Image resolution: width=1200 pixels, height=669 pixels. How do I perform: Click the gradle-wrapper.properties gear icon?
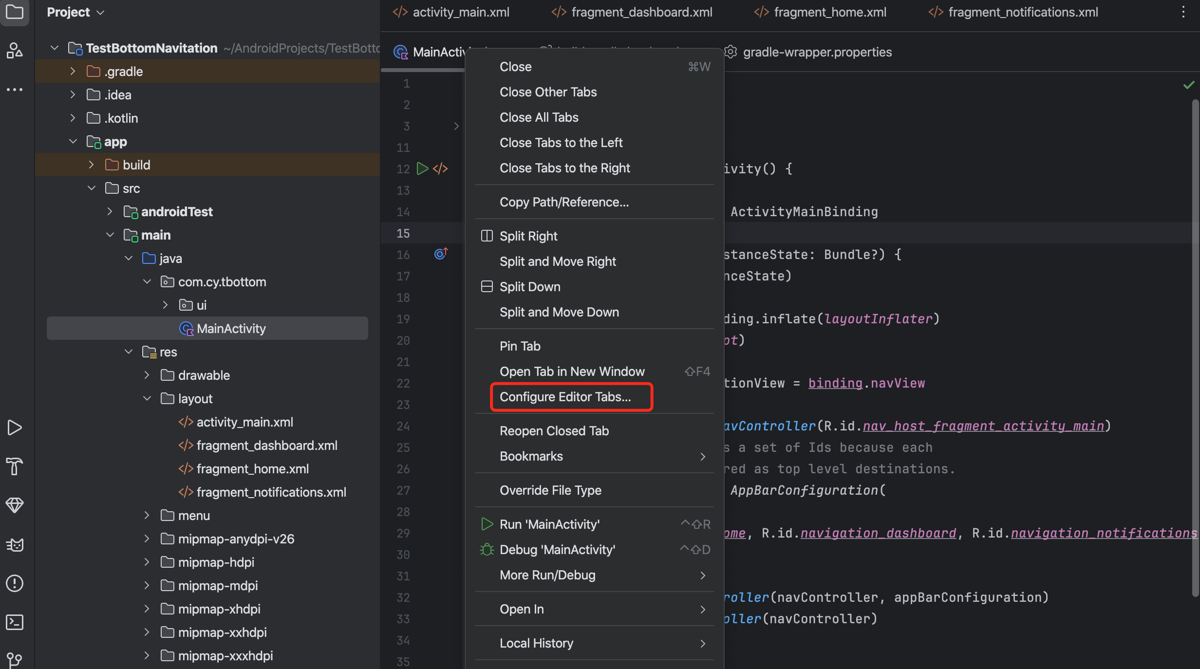pos(731,52)
